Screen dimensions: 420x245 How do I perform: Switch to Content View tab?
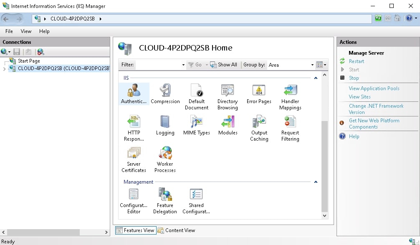coord(177,230)
